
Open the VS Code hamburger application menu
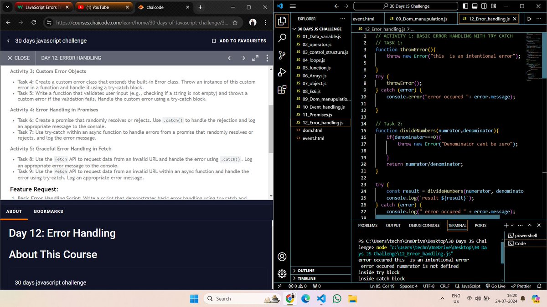[x=293, y=5]
